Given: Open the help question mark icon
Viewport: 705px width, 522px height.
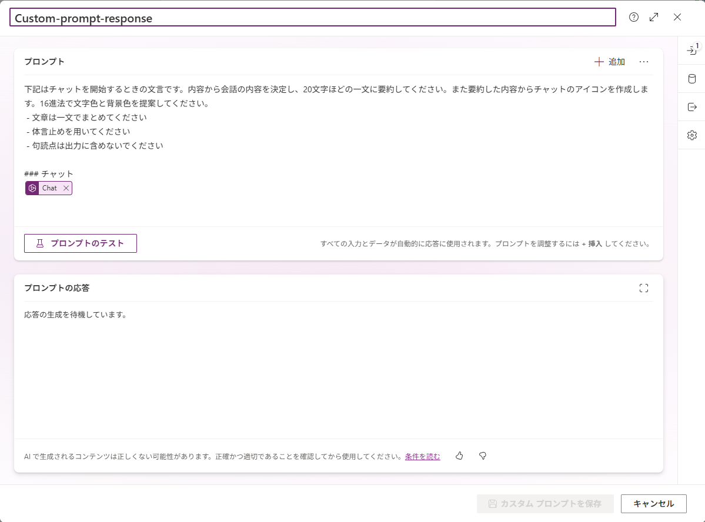Looking at the screenshot, I should [633, 17].
